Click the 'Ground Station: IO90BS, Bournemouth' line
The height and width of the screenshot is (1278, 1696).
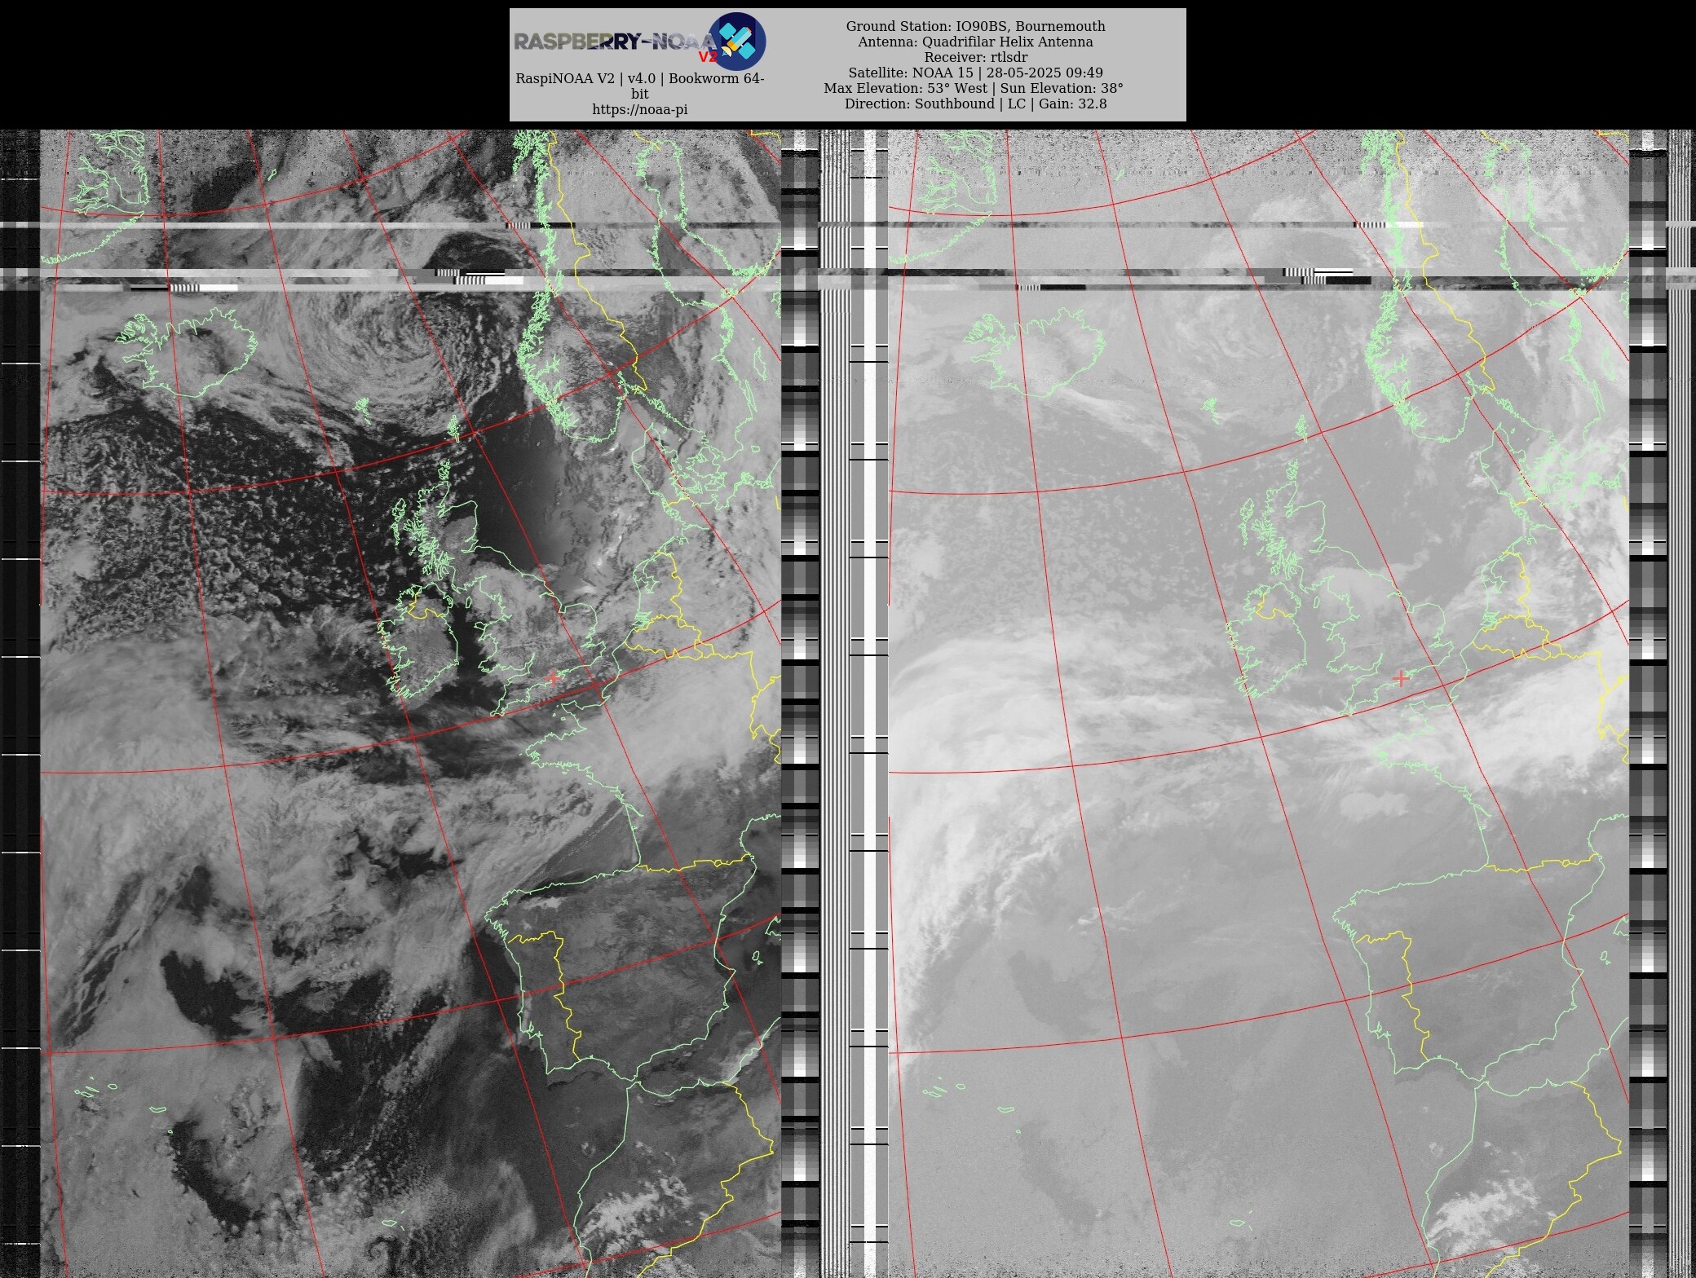pos(975,26)
